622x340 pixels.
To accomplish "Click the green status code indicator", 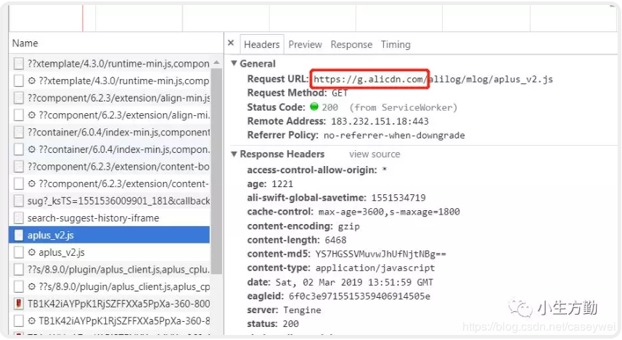I will click(314, 107).
